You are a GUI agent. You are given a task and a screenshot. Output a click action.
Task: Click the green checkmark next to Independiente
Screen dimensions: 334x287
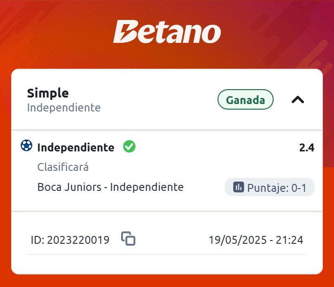[x=129, y=146]
